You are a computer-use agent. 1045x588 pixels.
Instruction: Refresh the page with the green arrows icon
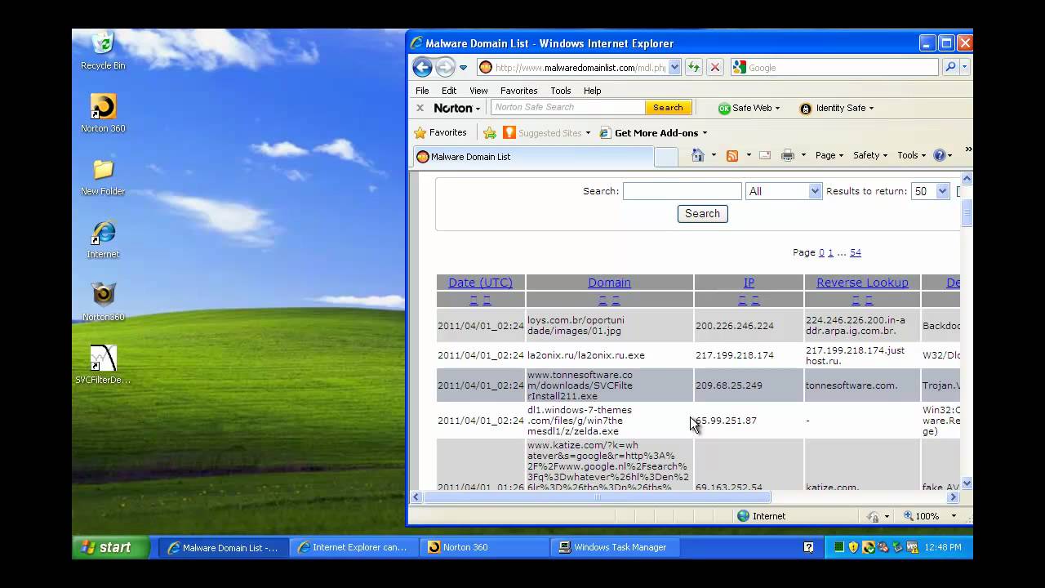(693, 68)
